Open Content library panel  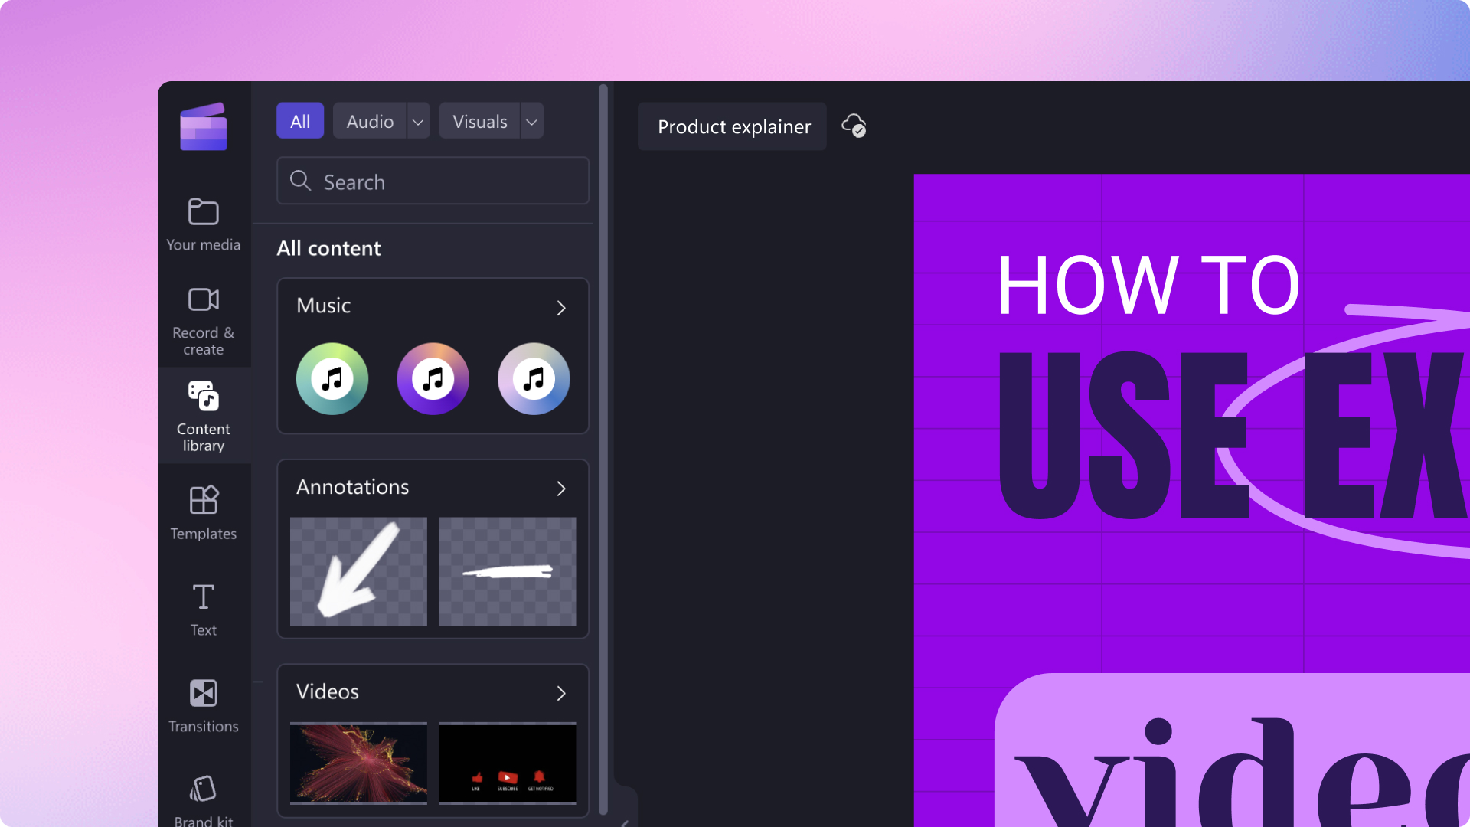click(x=202, y=416)
